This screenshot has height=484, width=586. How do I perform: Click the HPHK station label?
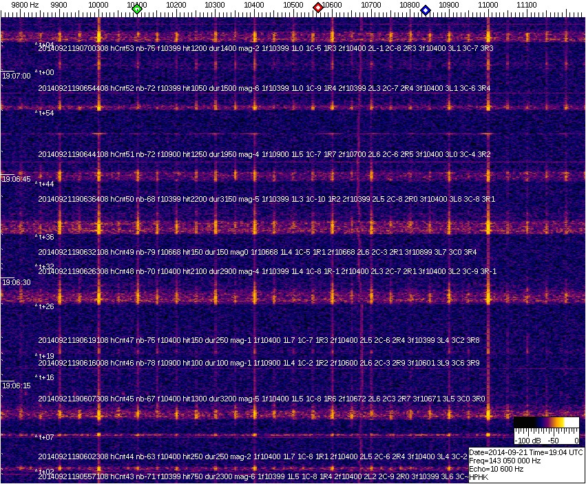click(478, 477)
